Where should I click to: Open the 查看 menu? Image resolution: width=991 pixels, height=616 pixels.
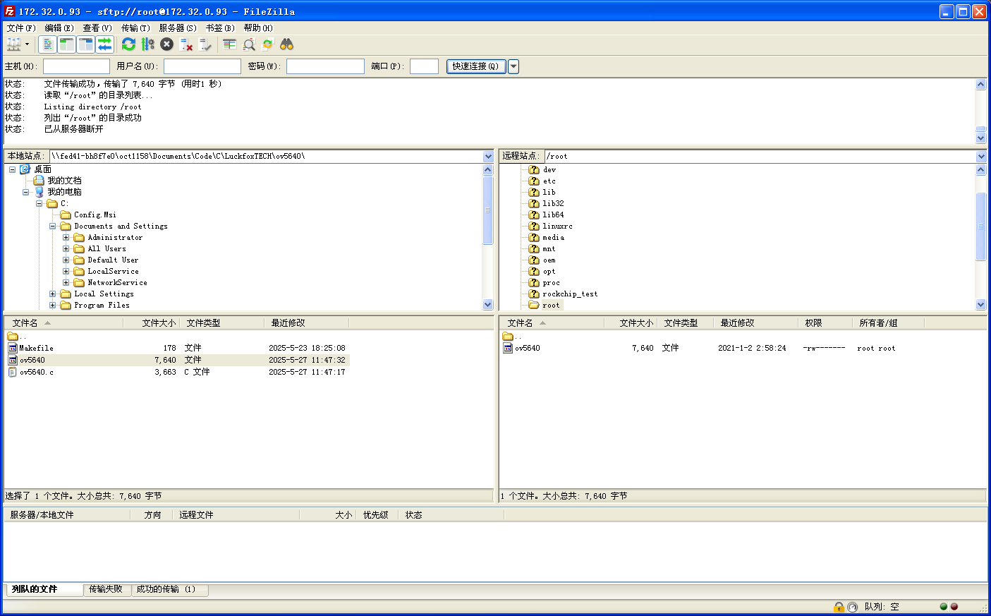pos(97,28)
